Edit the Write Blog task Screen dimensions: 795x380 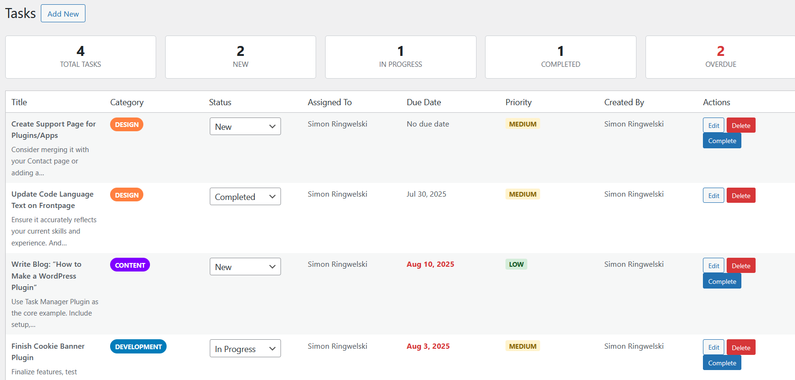click(713, 266)
